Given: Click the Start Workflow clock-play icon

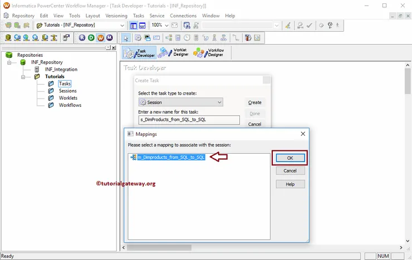Looking at the screenshot, I should [x=330, y=25].
